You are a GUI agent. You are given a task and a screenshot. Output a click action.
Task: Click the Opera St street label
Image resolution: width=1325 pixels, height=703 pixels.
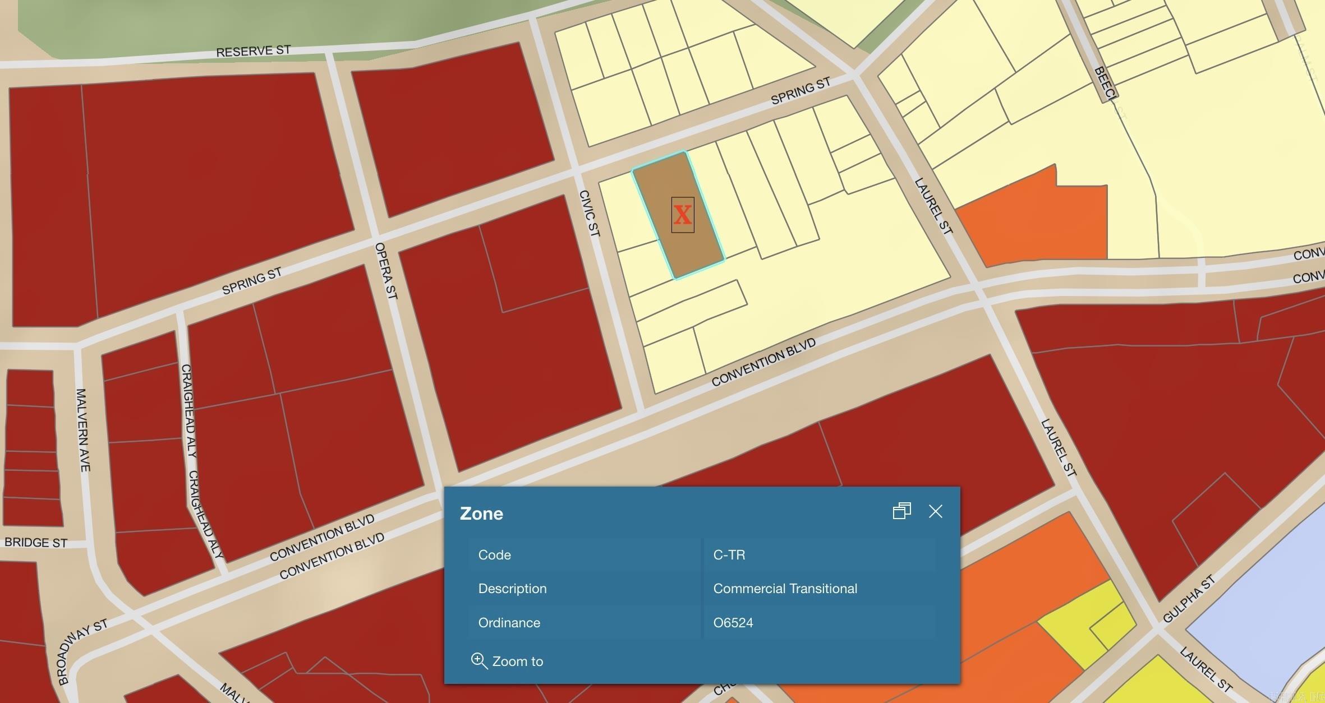point(385,271)
